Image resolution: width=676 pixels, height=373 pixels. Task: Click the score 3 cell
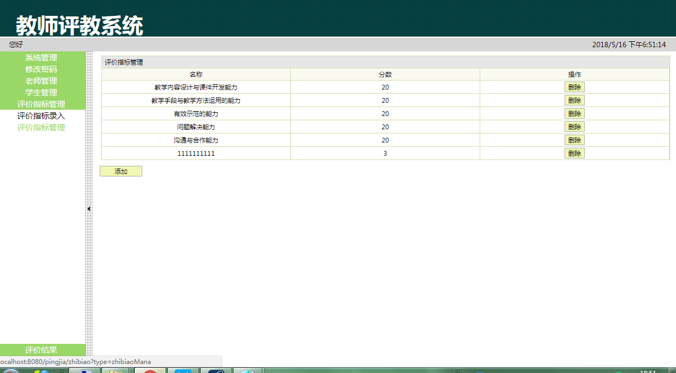pos(385,154)
